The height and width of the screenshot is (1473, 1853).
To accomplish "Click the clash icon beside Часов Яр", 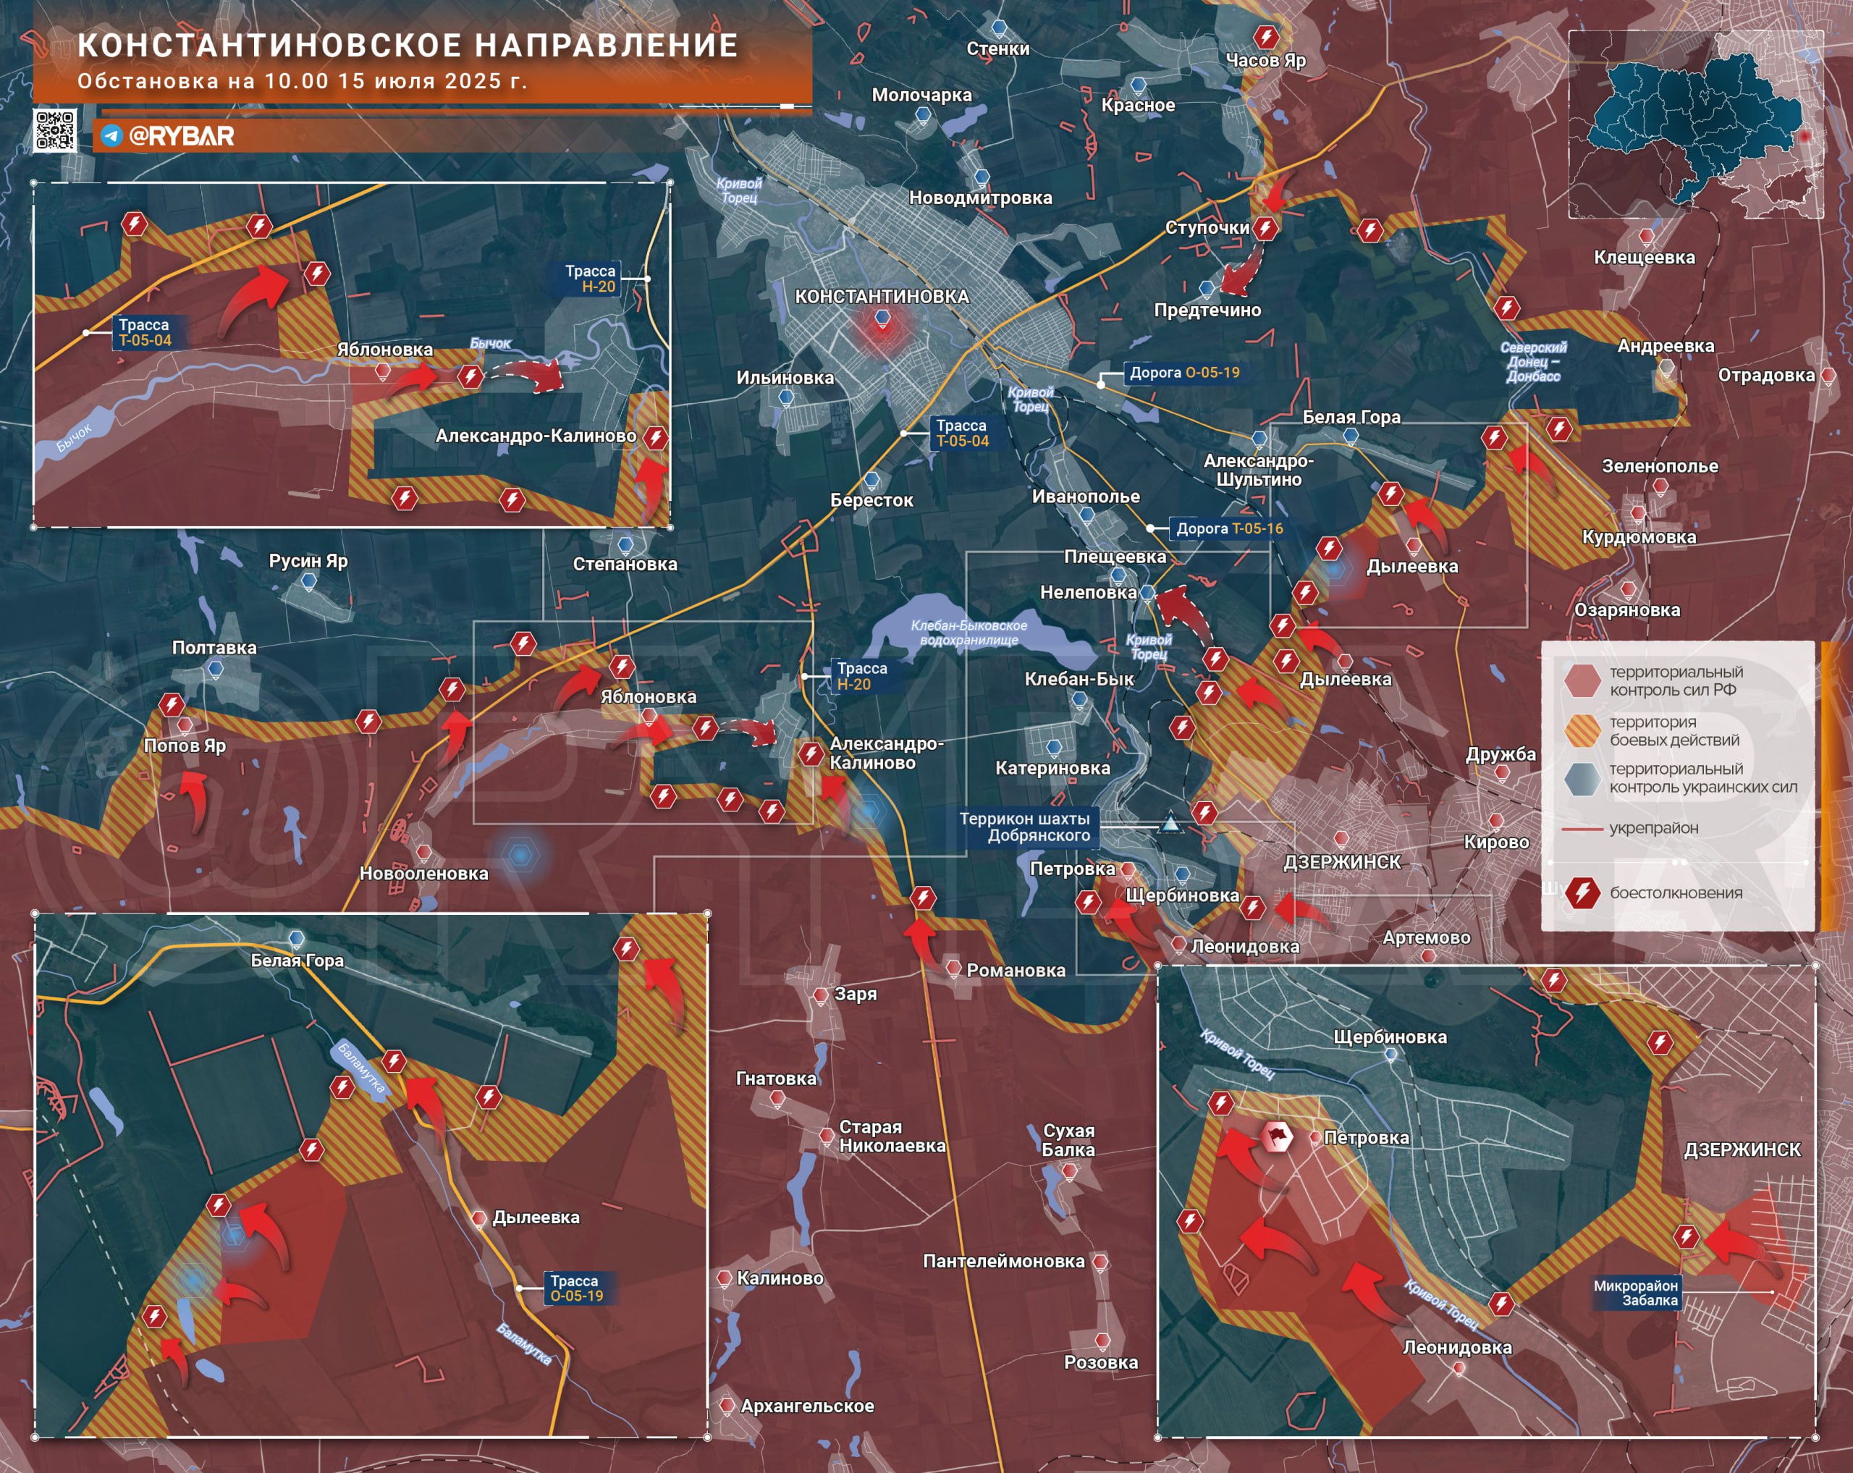I will click(x=1266, y=37).
